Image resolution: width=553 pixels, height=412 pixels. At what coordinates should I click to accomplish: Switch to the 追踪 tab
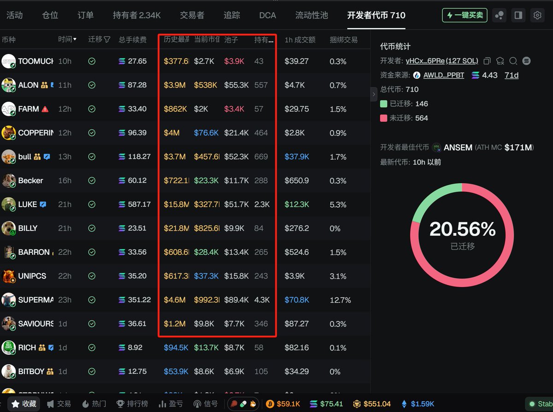(232, 15)
